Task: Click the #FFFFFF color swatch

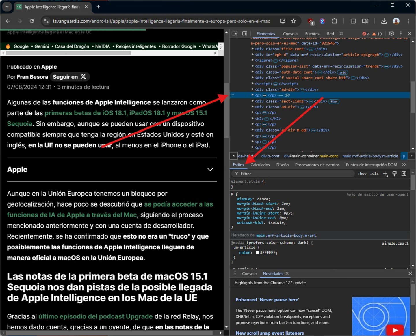Action: pyautogui.click(x=257, y=253)
